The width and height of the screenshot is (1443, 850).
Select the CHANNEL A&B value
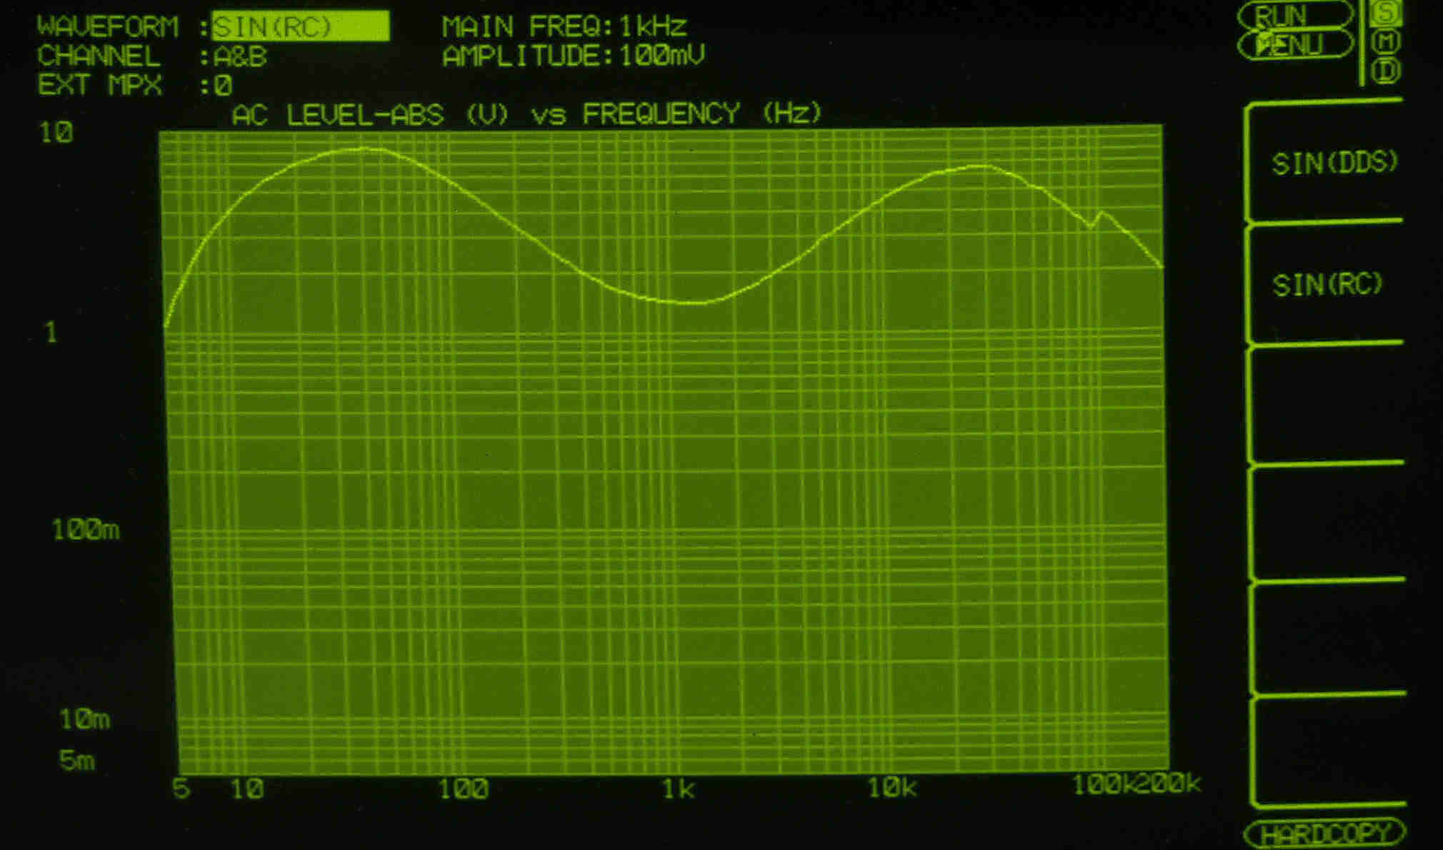(x=240, y=56)
